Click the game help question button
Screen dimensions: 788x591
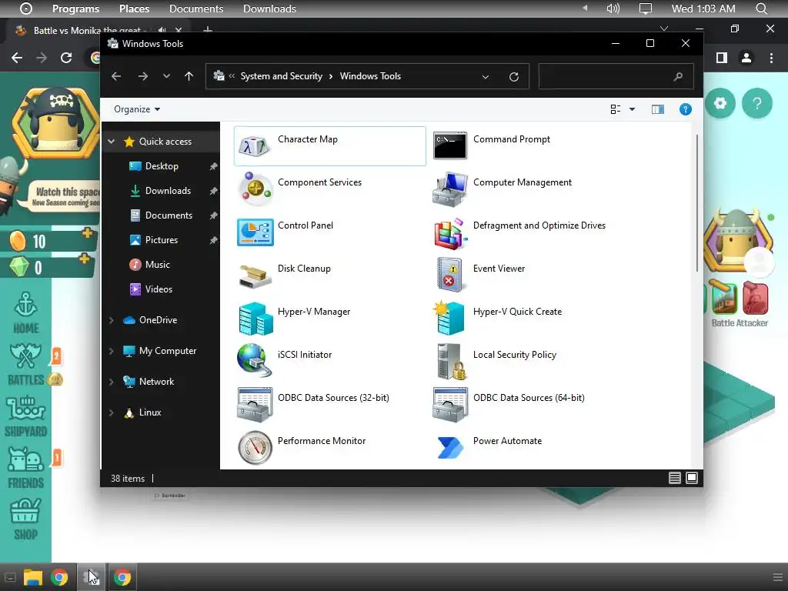tap(757, 104)
